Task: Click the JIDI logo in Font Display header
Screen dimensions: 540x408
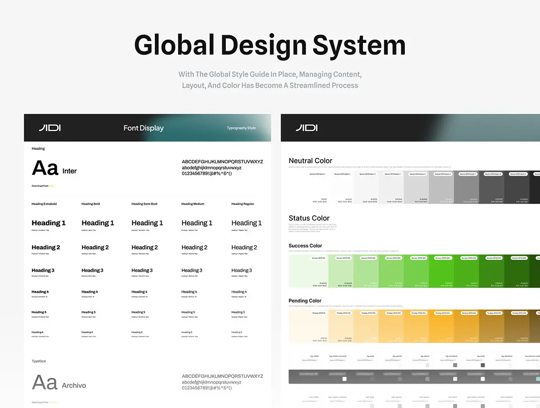Action: coord(49,128)
